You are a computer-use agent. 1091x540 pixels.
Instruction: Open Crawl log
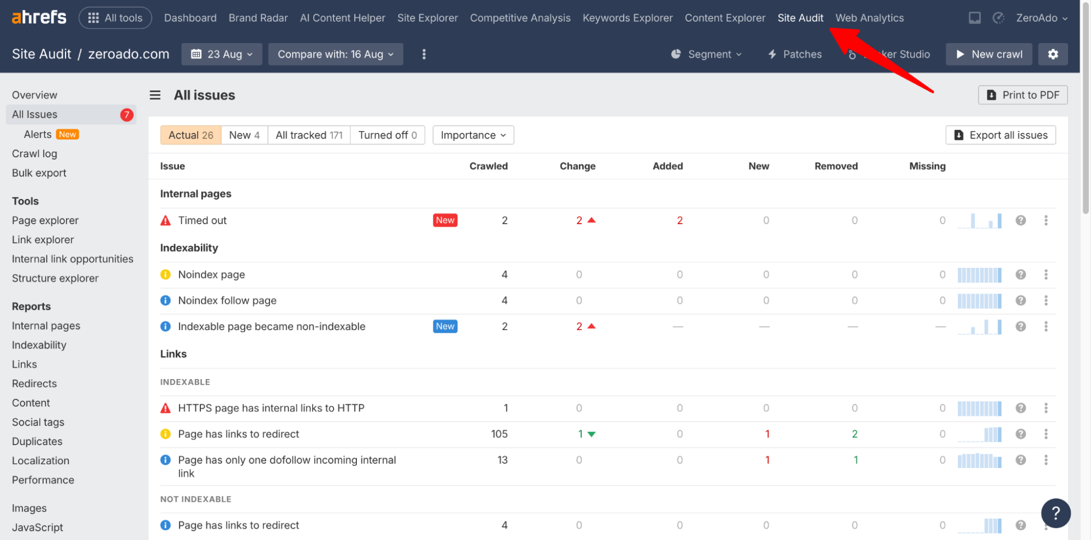tap(34, 154)
